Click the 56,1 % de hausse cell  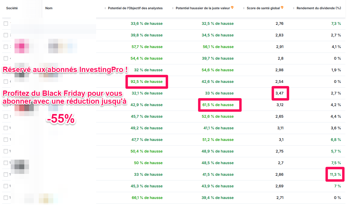tap(218, 47)
